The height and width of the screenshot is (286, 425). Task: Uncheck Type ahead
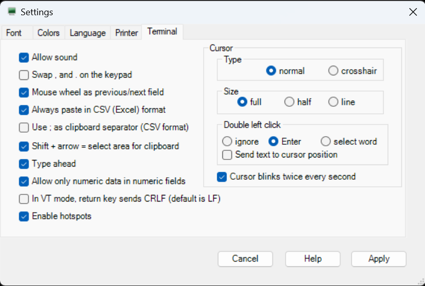tap(24, 164)
